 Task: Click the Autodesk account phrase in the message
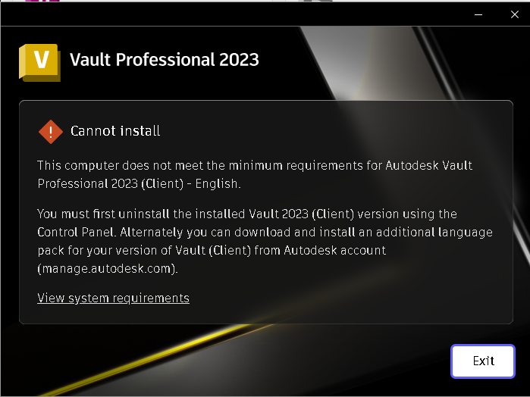click(334, 250)
